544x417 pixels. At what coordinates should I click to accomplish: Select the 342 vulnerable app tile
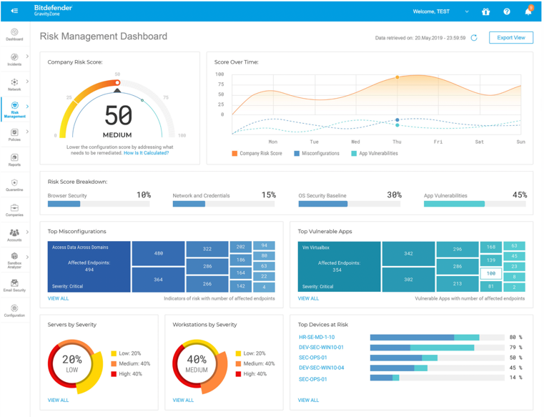click(408, 253)
